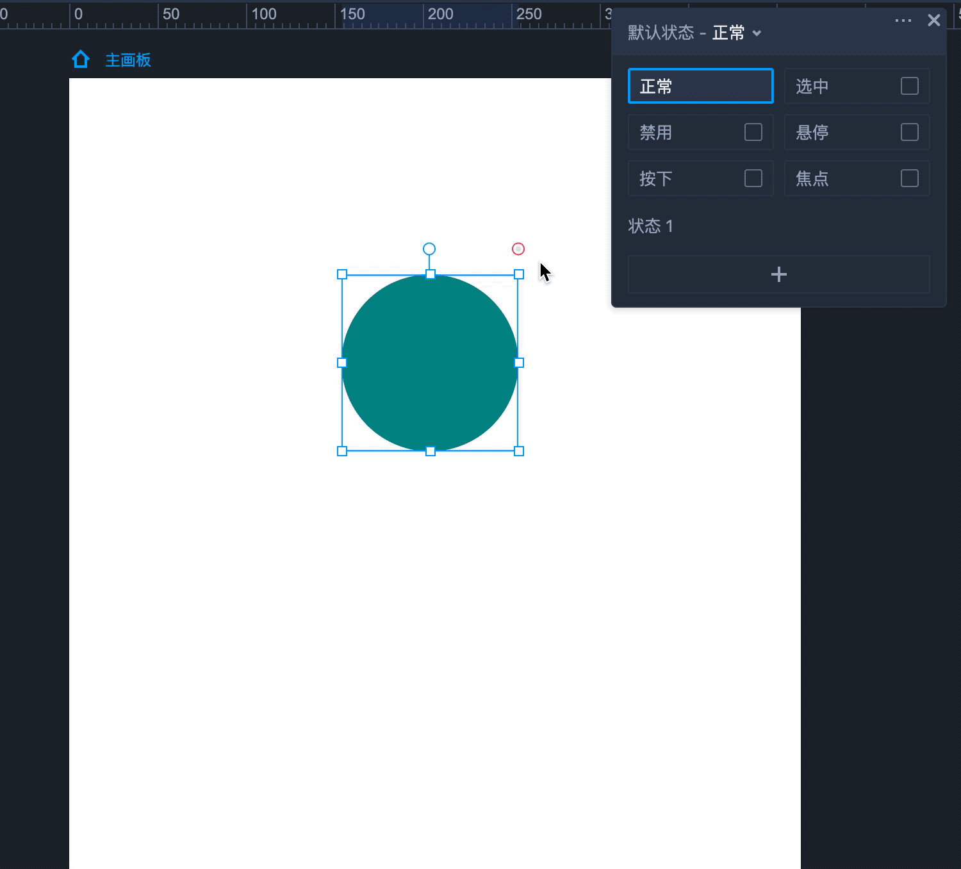Expand the 默认状态 - 正常 dropdown chevron
Image resolution: width=961 pixels, height=869 pixels.
click(757, 33)
